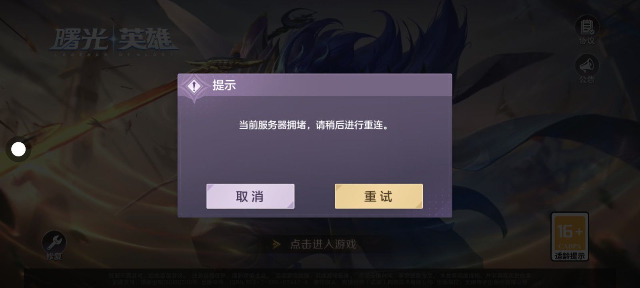640x288 pixels.
Task: Cancel the dialog with 取消
Action: pyautogui.click(x=250, y=196)
